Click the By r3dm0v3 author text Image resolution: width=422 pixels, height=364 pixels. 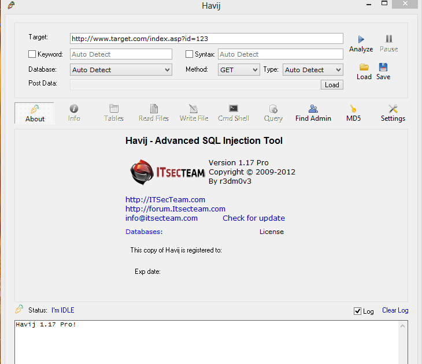[230, 181]
